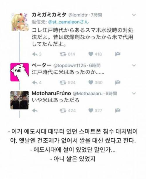Open the カミガミカミタ tweet options chevron

(x=134, y=15)
